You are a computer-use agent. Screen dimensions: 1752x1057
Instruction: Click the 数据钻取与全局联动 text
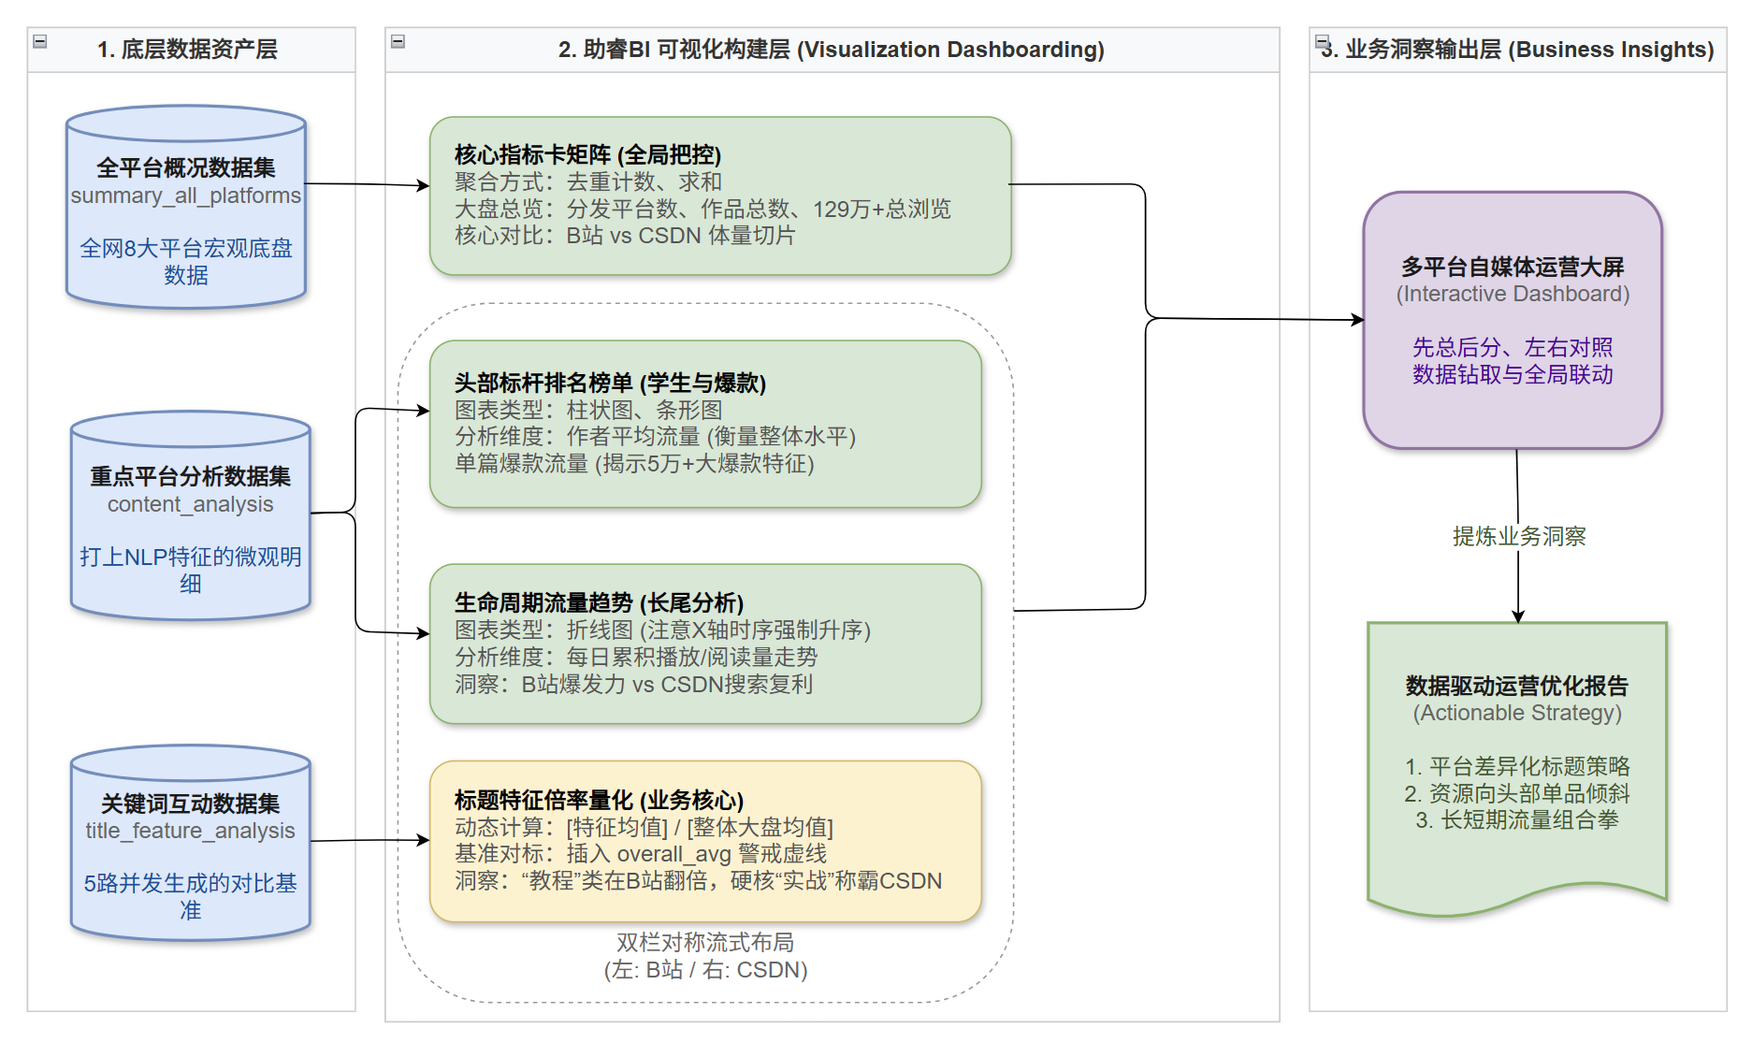(1513, 374)
